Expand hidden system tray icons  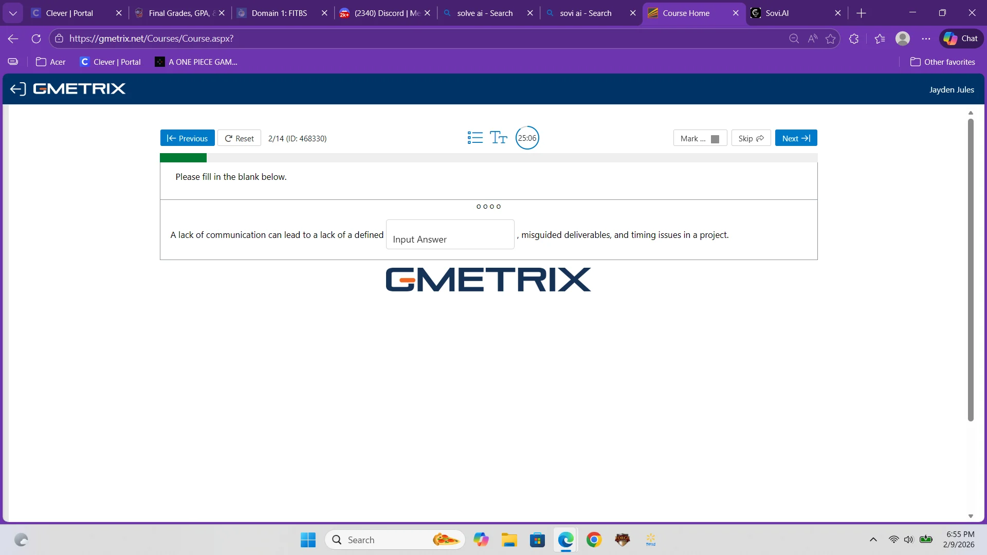click(x=873, y=540)
